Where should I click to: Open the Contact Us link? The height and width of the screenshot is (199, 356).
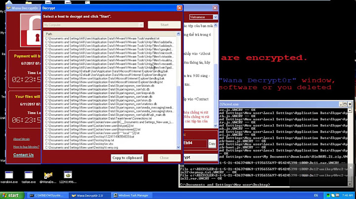(x=23, y=155)
